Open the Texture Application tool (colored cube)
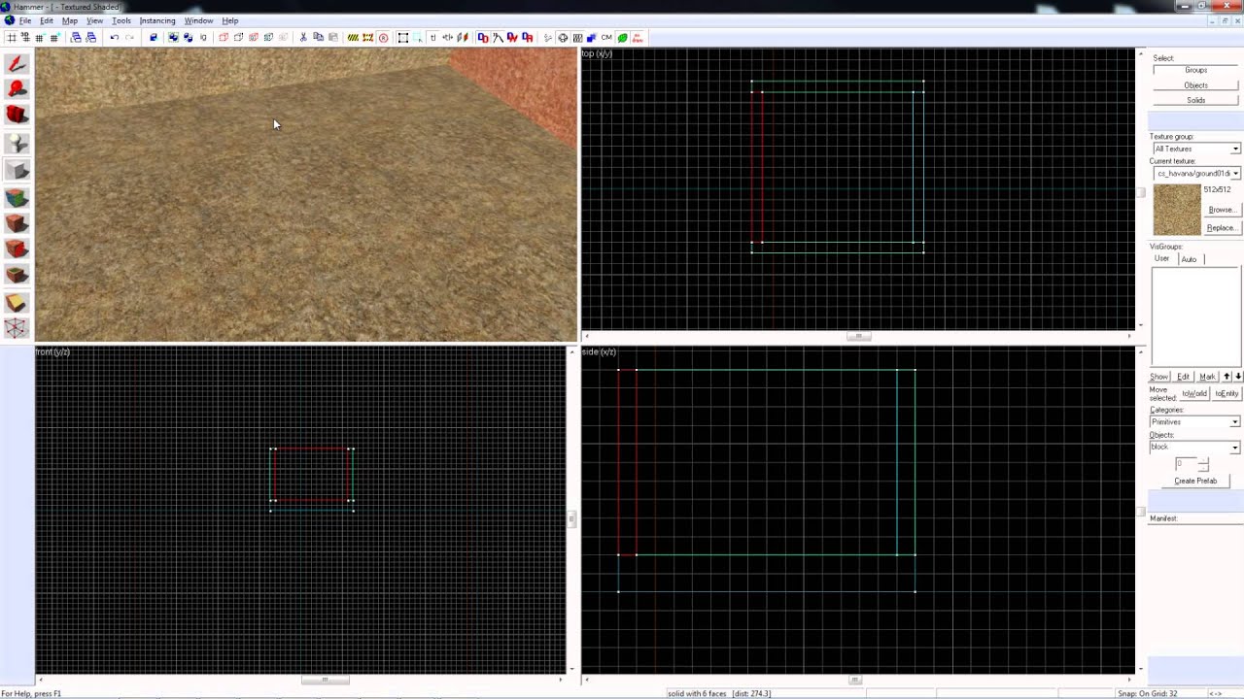The image size is (1244, 699). [17, 198]
